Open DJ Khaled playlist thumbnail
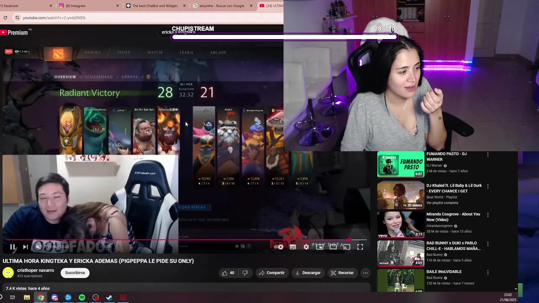The width and height of the screenshot is (539, 303). tap(400, 195)
